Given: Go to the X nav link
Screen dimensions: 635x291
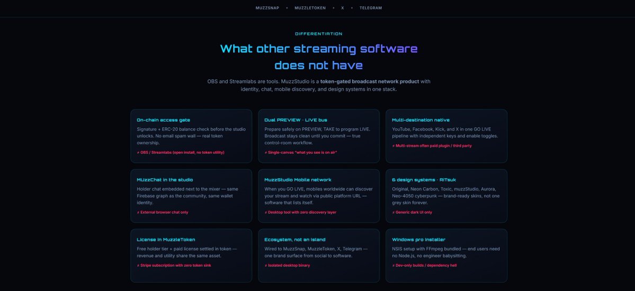Looking at the screenshot, I should tap(343, 8).
